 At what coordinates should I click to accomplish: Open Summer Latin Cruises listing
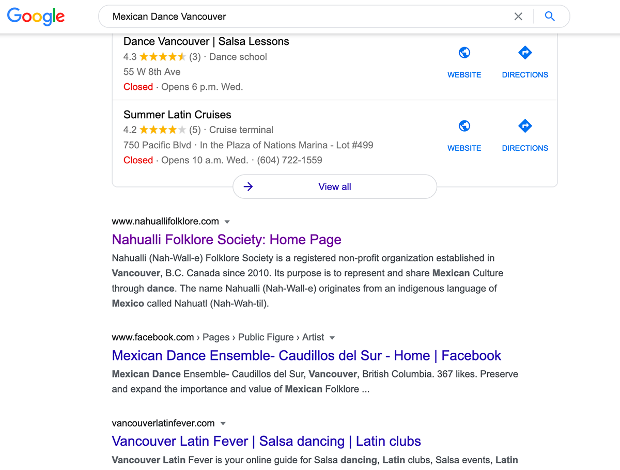coord(177,115)
